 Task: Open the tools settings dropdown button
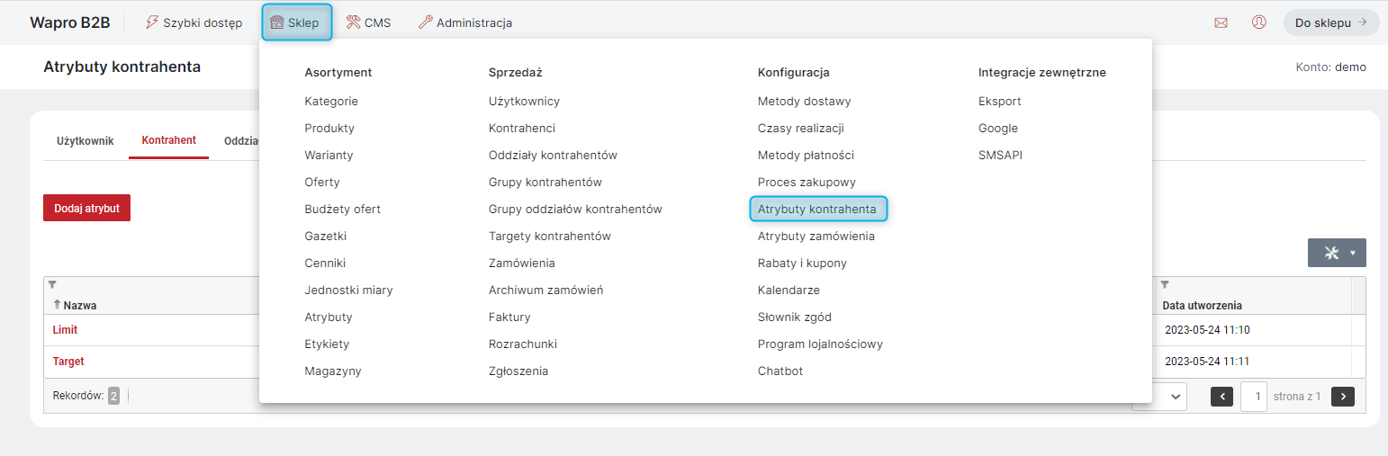[1337, 253]
